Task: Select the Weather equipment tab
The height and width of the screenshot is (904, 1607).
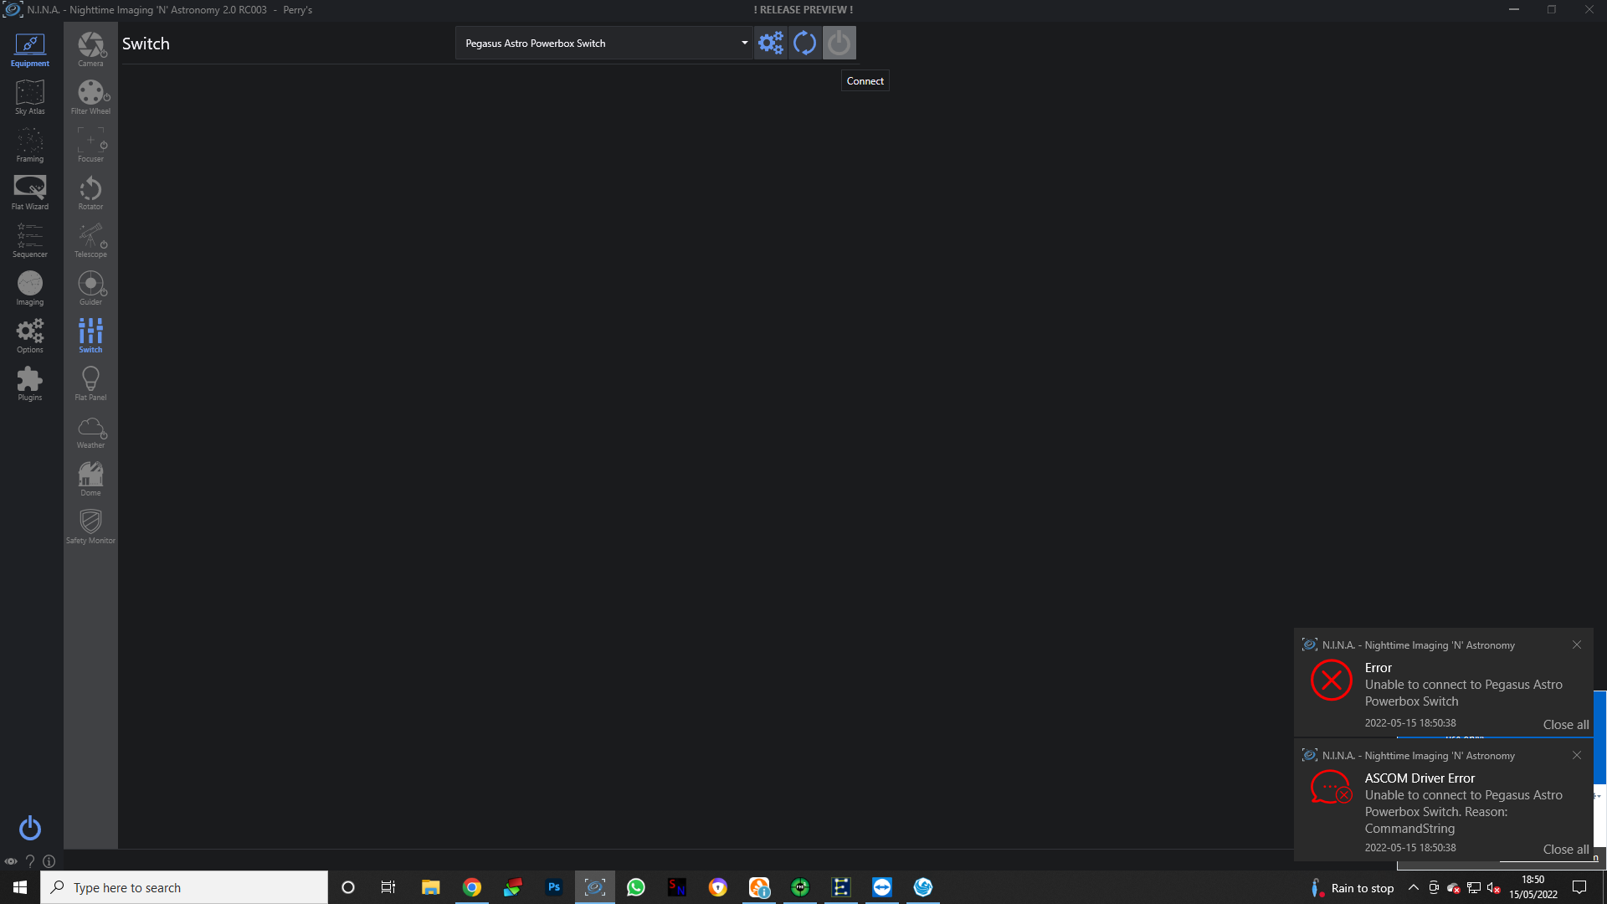Action: tap(90, 431)
